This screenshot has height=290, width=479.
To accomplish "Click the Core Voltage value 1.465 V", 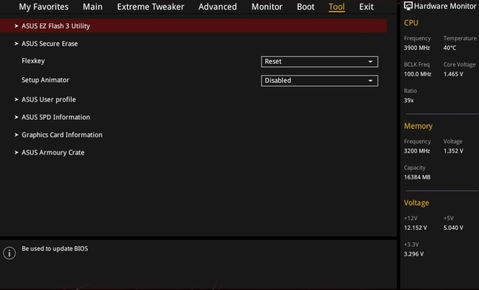I will pyautogui.click(x=453, y=74).
